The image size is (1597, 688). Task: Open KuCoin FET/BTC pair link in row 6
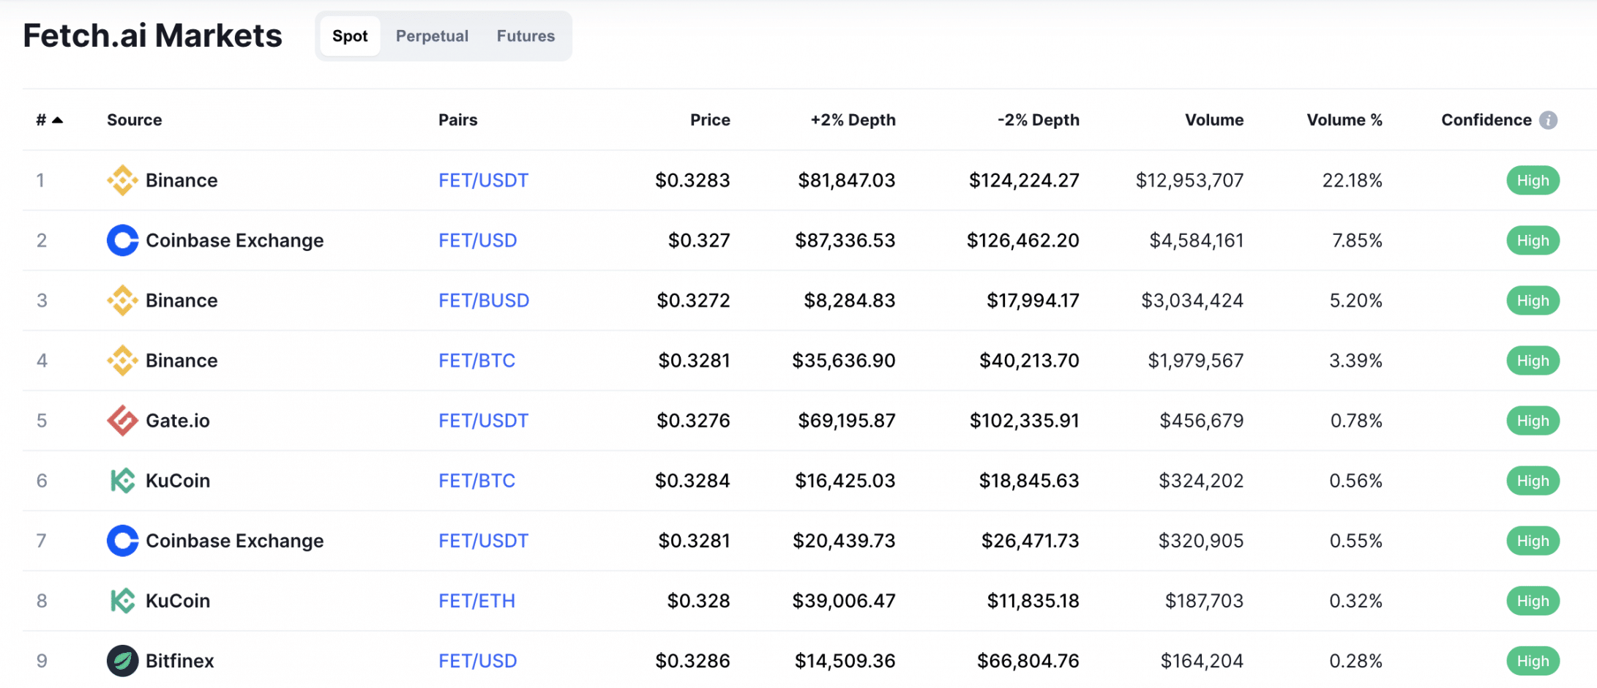point(476,480)
